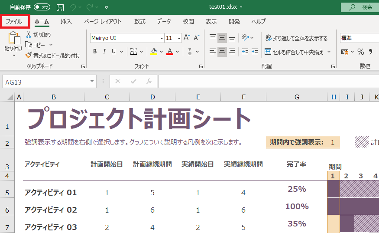Viewport: 379px width, 233px height.
Task: Apply the yellow fill color bucket
Action: point(154,51)
